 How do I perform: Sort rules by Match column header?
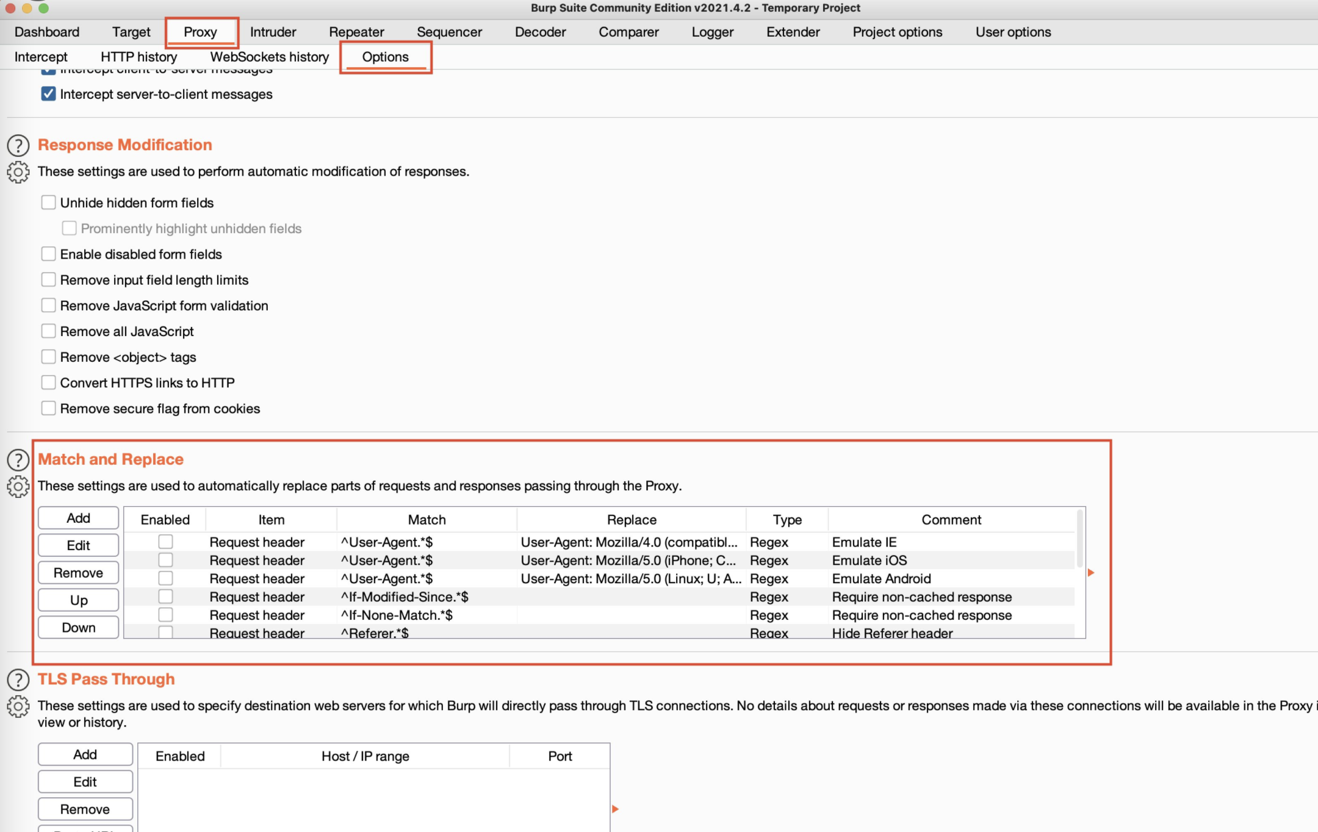(x=427, y=520)
